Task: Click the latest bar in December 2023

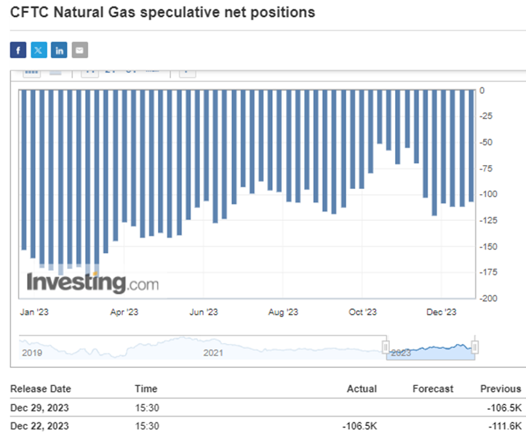Action: (471, 146)
